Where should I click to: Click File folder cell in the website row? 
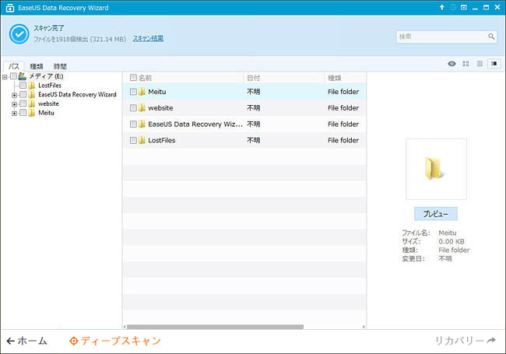point(343,108)
